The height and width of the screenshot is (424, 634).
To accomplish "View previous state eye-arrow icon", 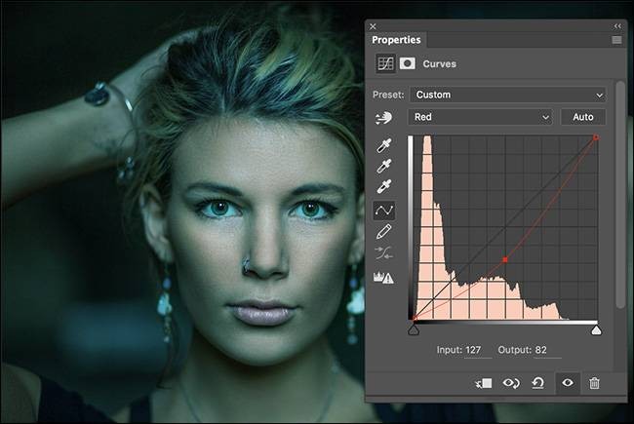I will coord(511,383).
